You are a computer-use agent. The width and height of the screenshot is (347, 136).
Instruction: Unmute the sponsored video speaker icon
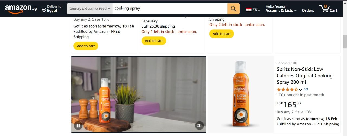[x=200, y=125]
